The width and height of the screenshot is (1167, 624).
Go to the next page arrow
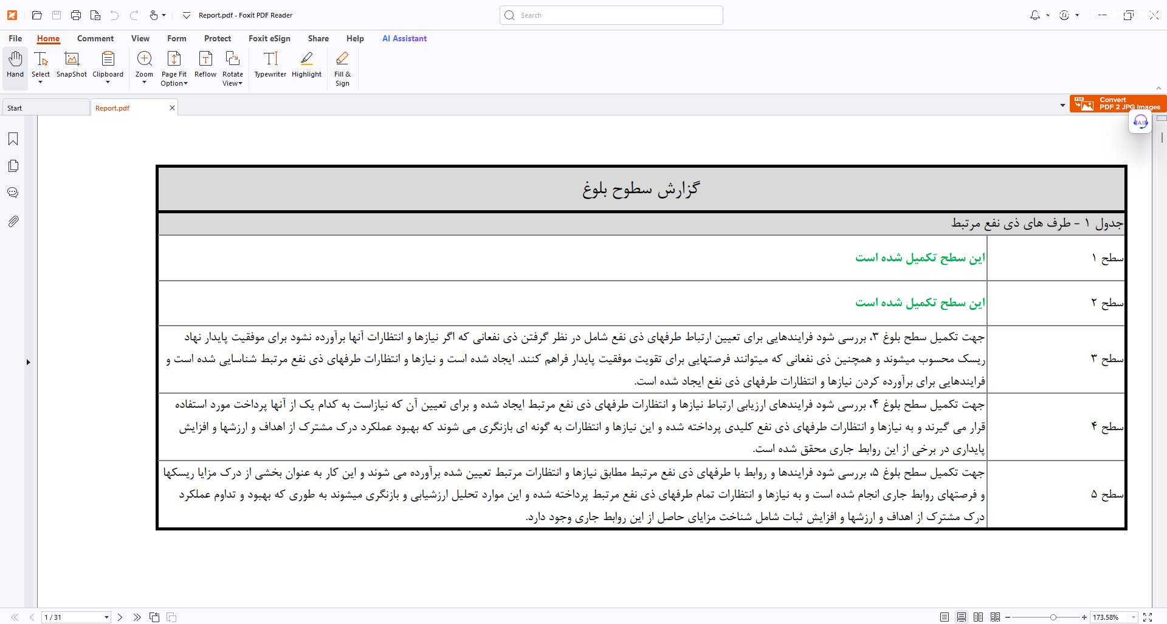(x=120, y=617)
